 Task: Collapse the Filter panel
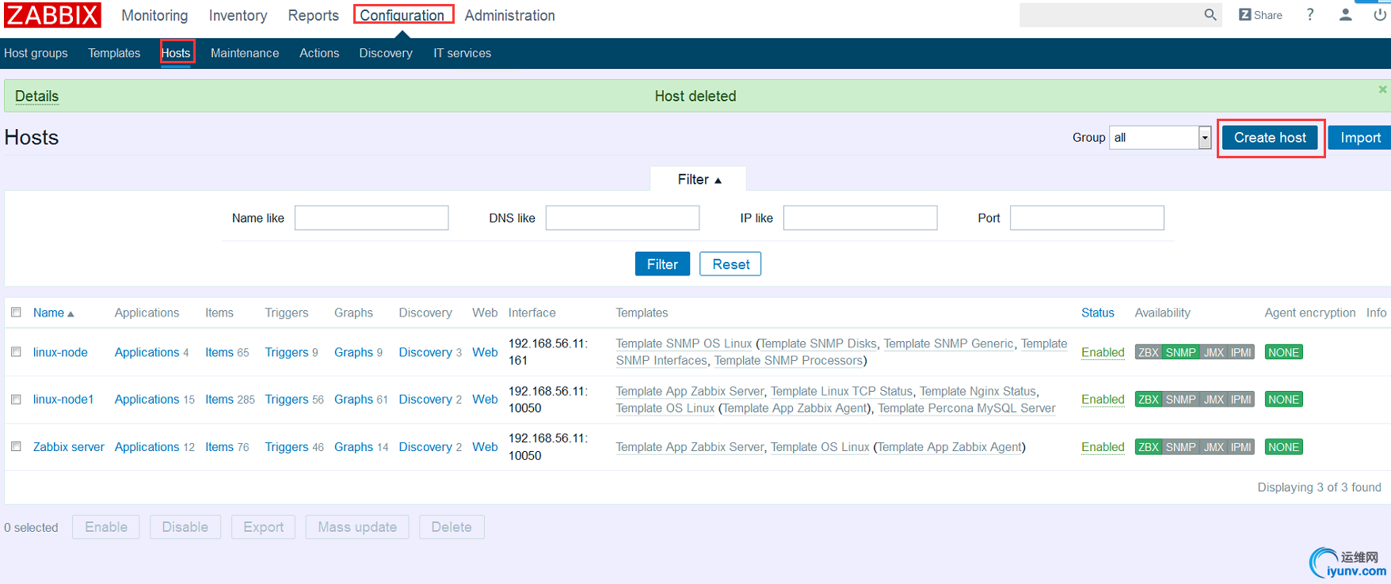coord(699,180)
